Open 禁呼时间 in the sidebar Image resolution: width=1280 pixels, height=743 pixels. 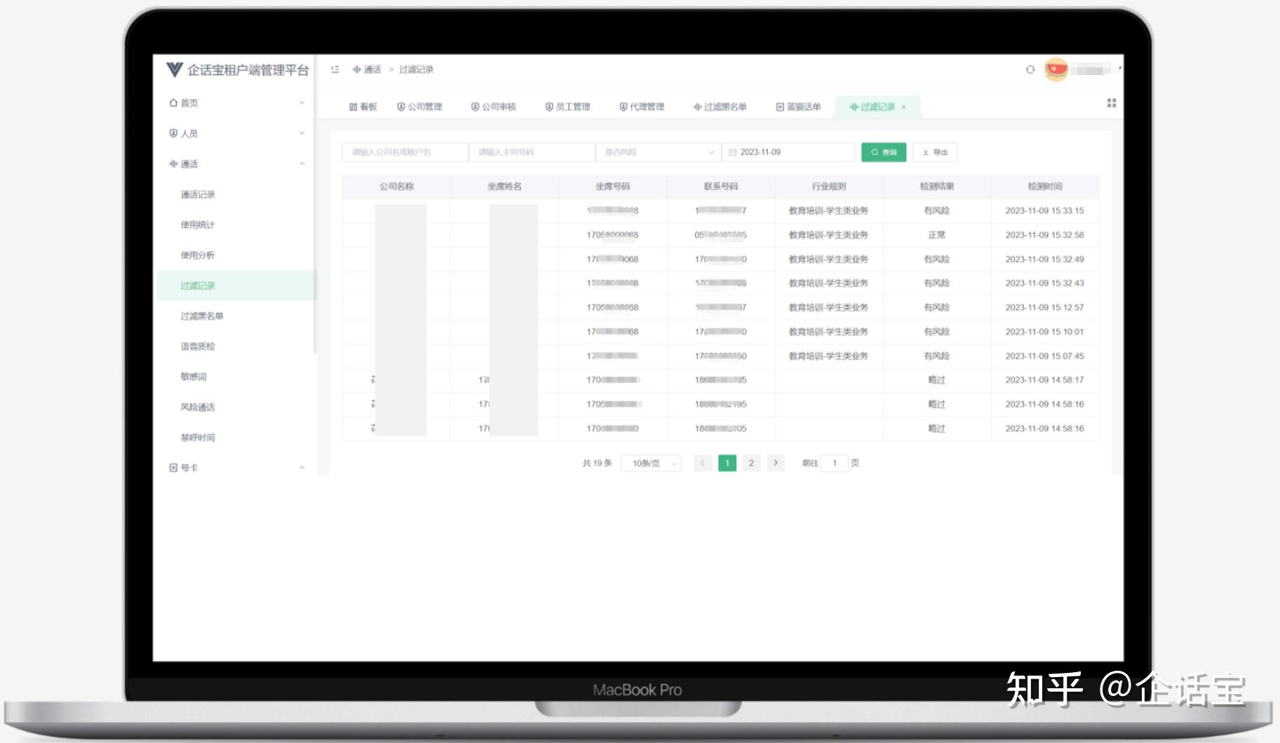click(x=198, y=437)
